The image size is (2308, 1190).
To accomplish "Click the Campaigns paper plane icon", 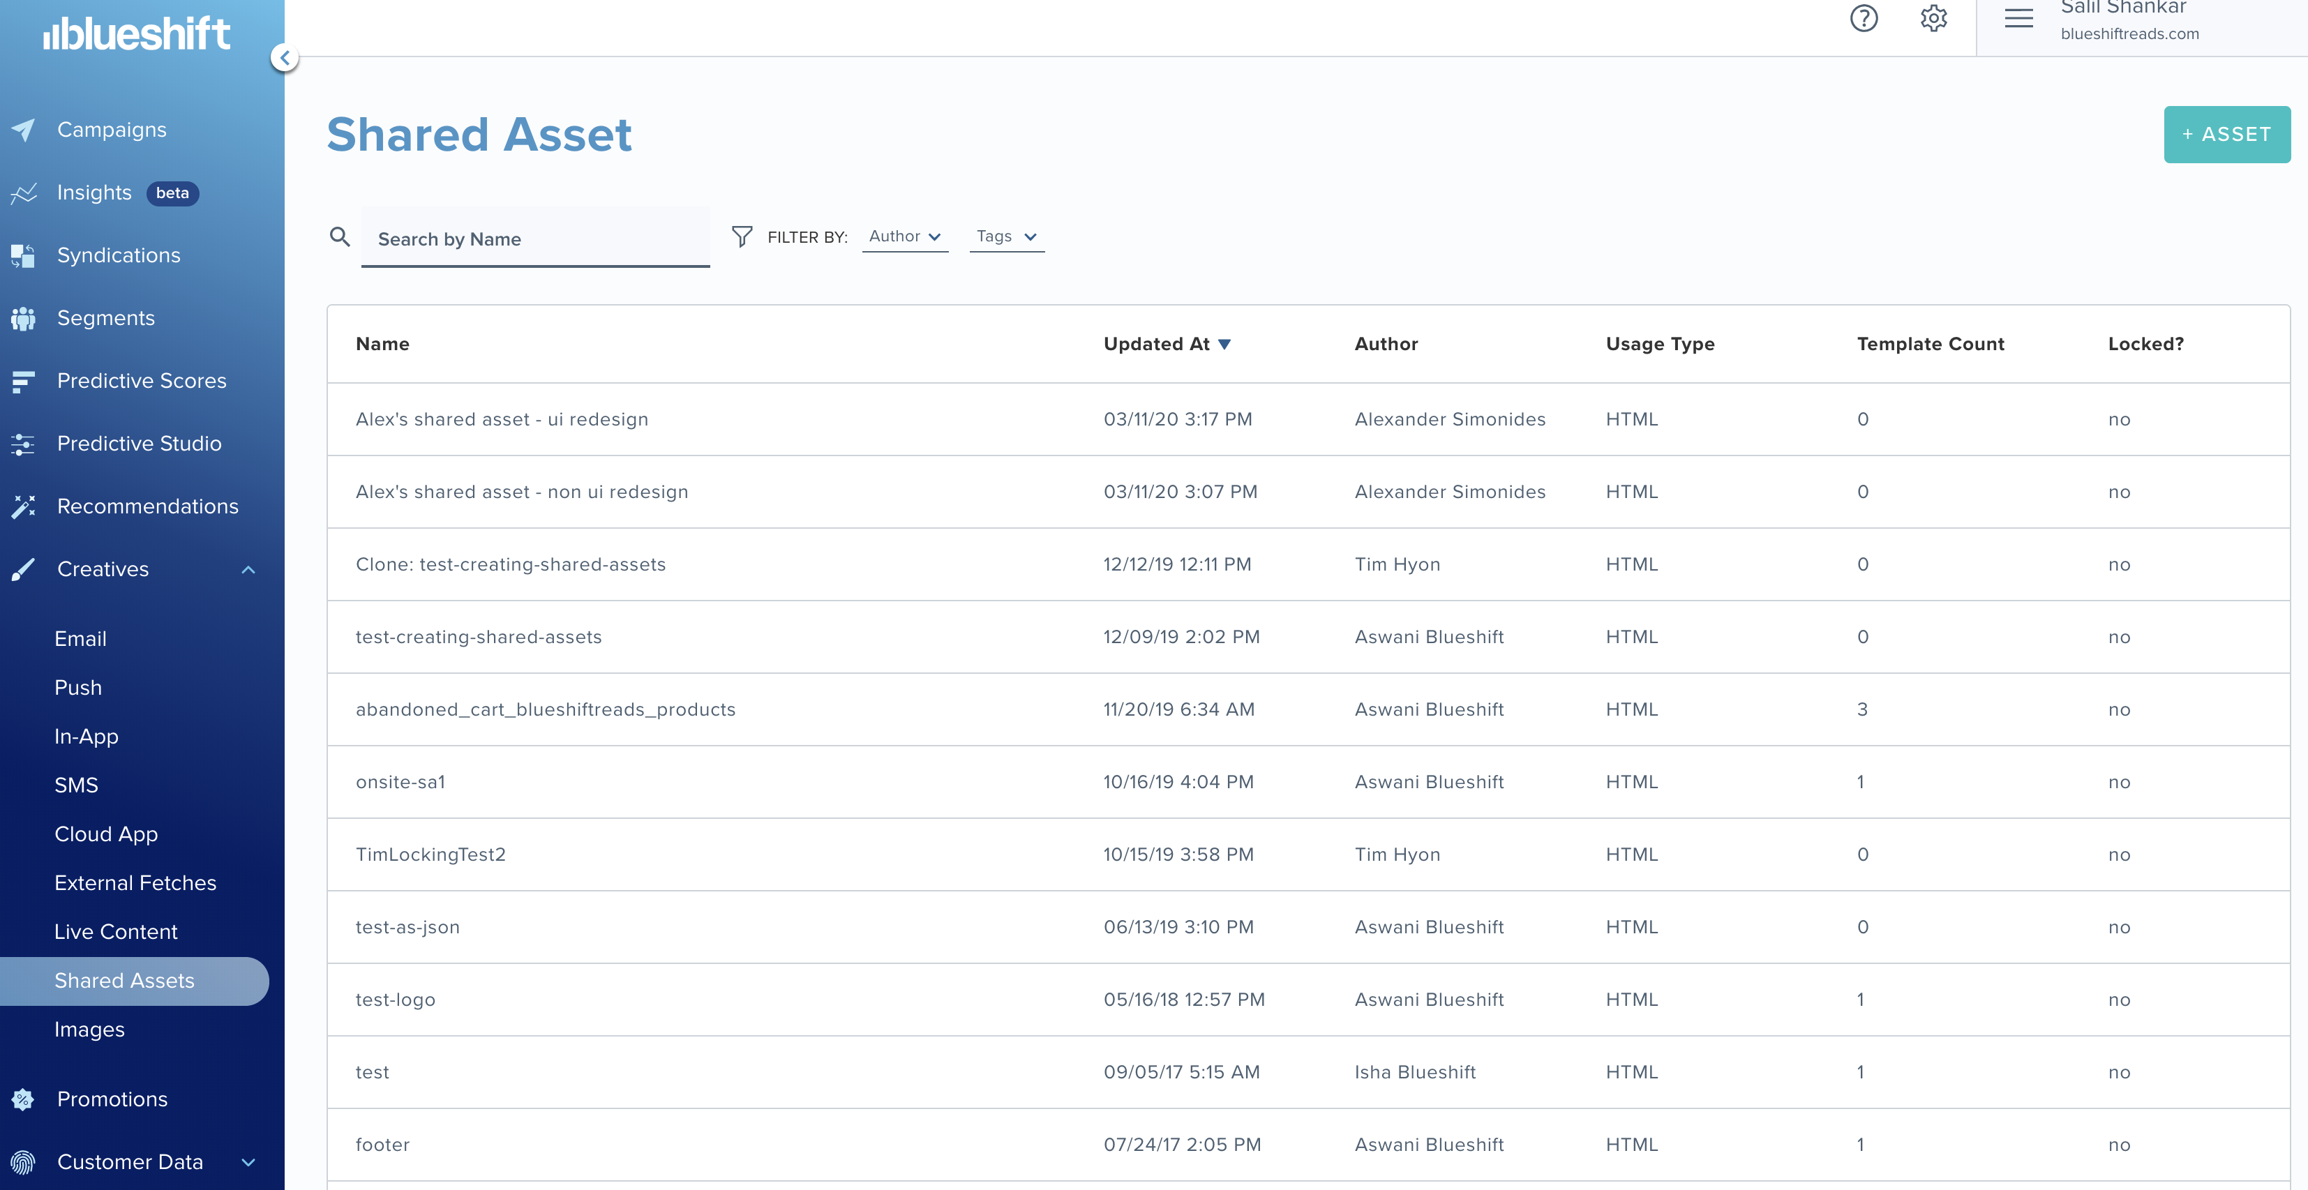I will click(23, 130).
